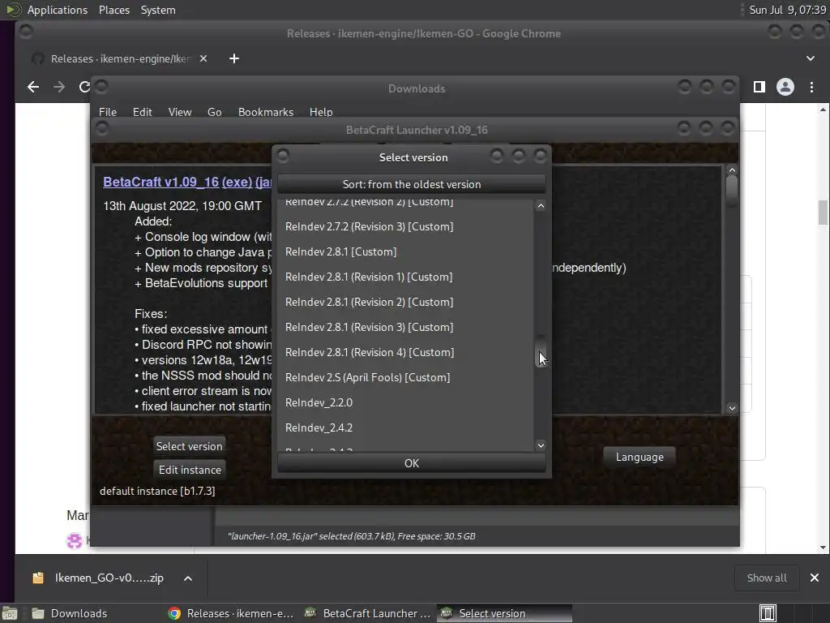Select ReIndev 2.S (April Fools) [Custom]
Screen dimensions: 830x623
405,378
